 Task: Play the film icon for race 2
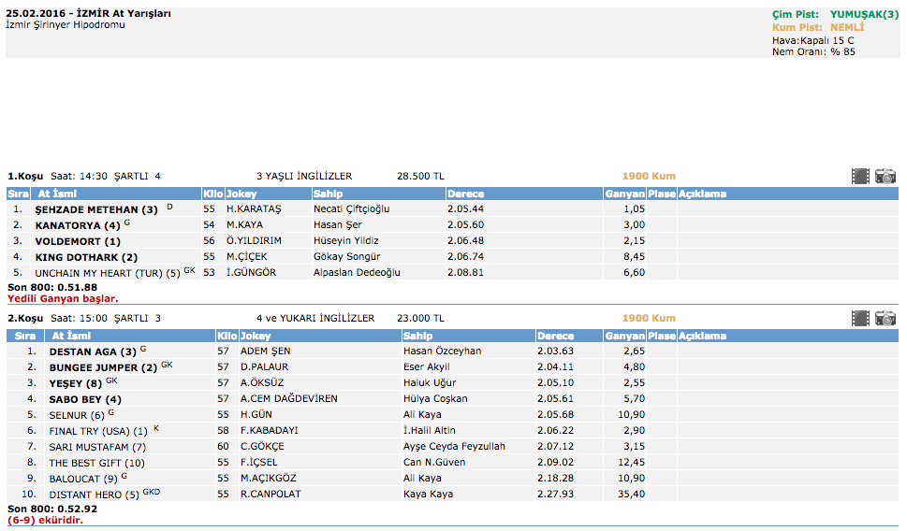coord(860,318)
